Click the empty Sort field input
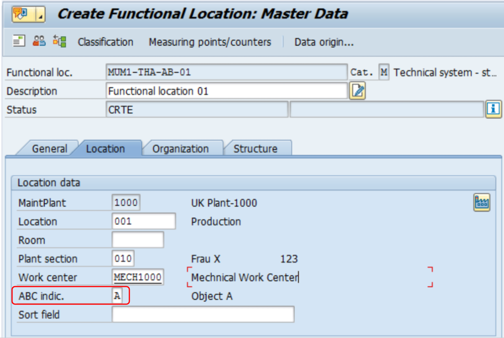 (x=203, y=314)
